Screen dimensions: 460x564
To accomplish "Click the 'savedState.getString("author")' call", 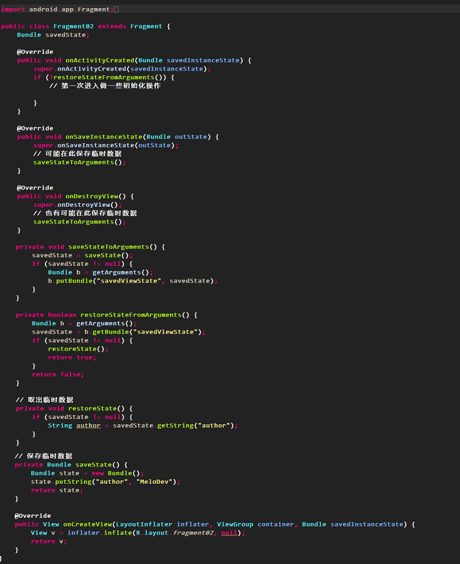I will pyautogui.click(x=173, y=425).
